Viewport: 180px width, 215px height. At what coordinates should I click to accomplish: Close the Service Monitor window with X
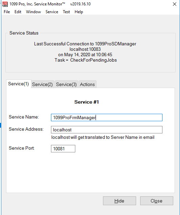coord(174,4)
